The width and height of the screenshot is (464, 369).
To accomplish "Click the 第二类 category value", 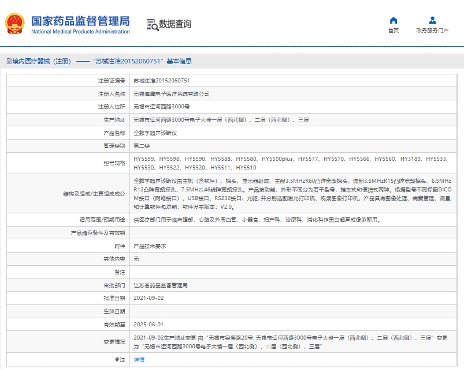I will pos(142,146).
